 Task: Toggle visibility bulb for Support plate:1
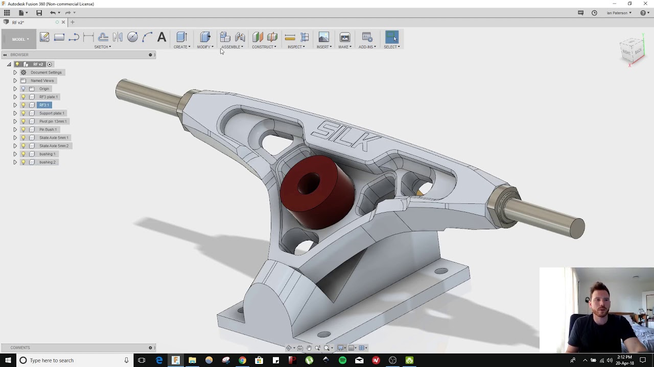tap(23, 113)
